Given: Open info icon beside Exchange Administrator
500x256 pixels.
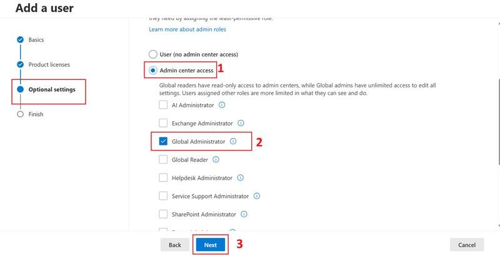Looking at the screenshot, I should [x=241, y=123].
